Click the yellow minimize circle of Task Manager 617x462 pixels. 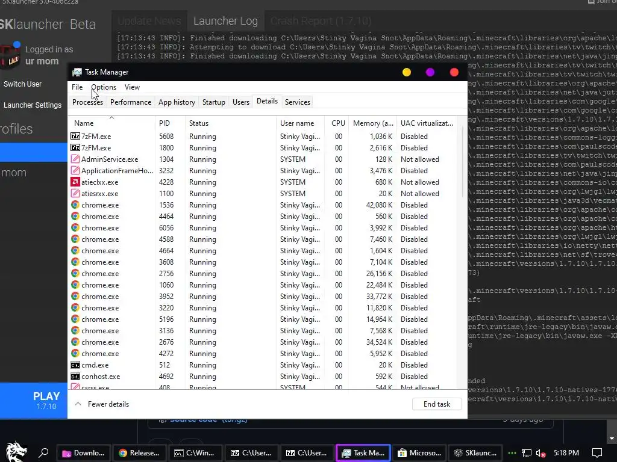click(x=407, y=72)
